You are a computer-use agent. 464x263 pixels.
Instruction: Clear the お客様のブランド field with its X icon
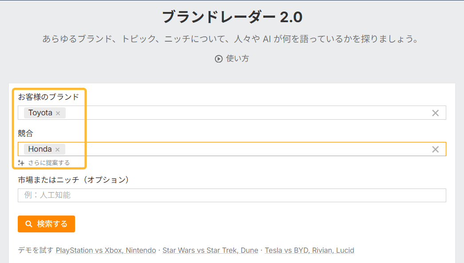(x=435, y=113)
